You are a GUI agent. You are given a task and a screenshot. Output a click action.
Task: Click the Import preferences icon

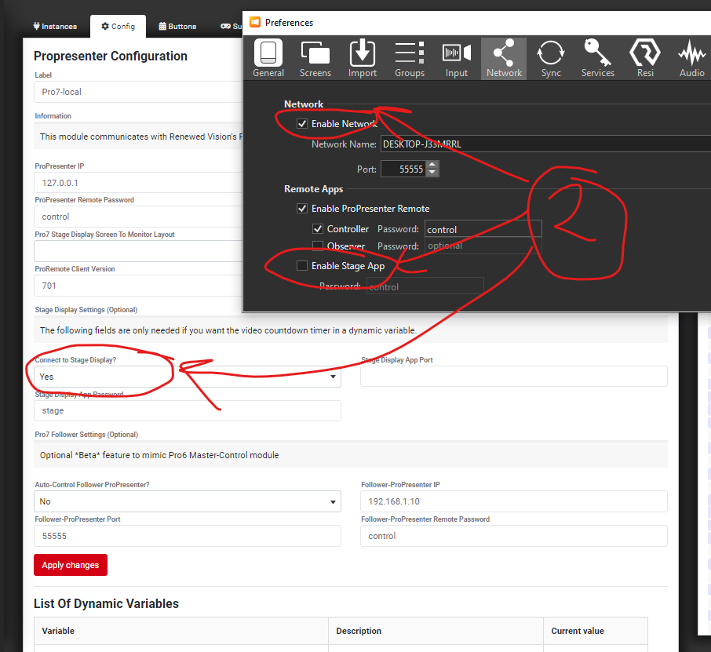tap(362, 56)
